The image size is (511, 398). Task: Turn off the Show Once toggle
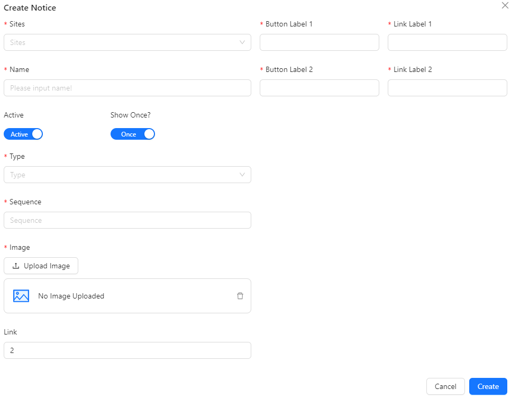[133, 134]
